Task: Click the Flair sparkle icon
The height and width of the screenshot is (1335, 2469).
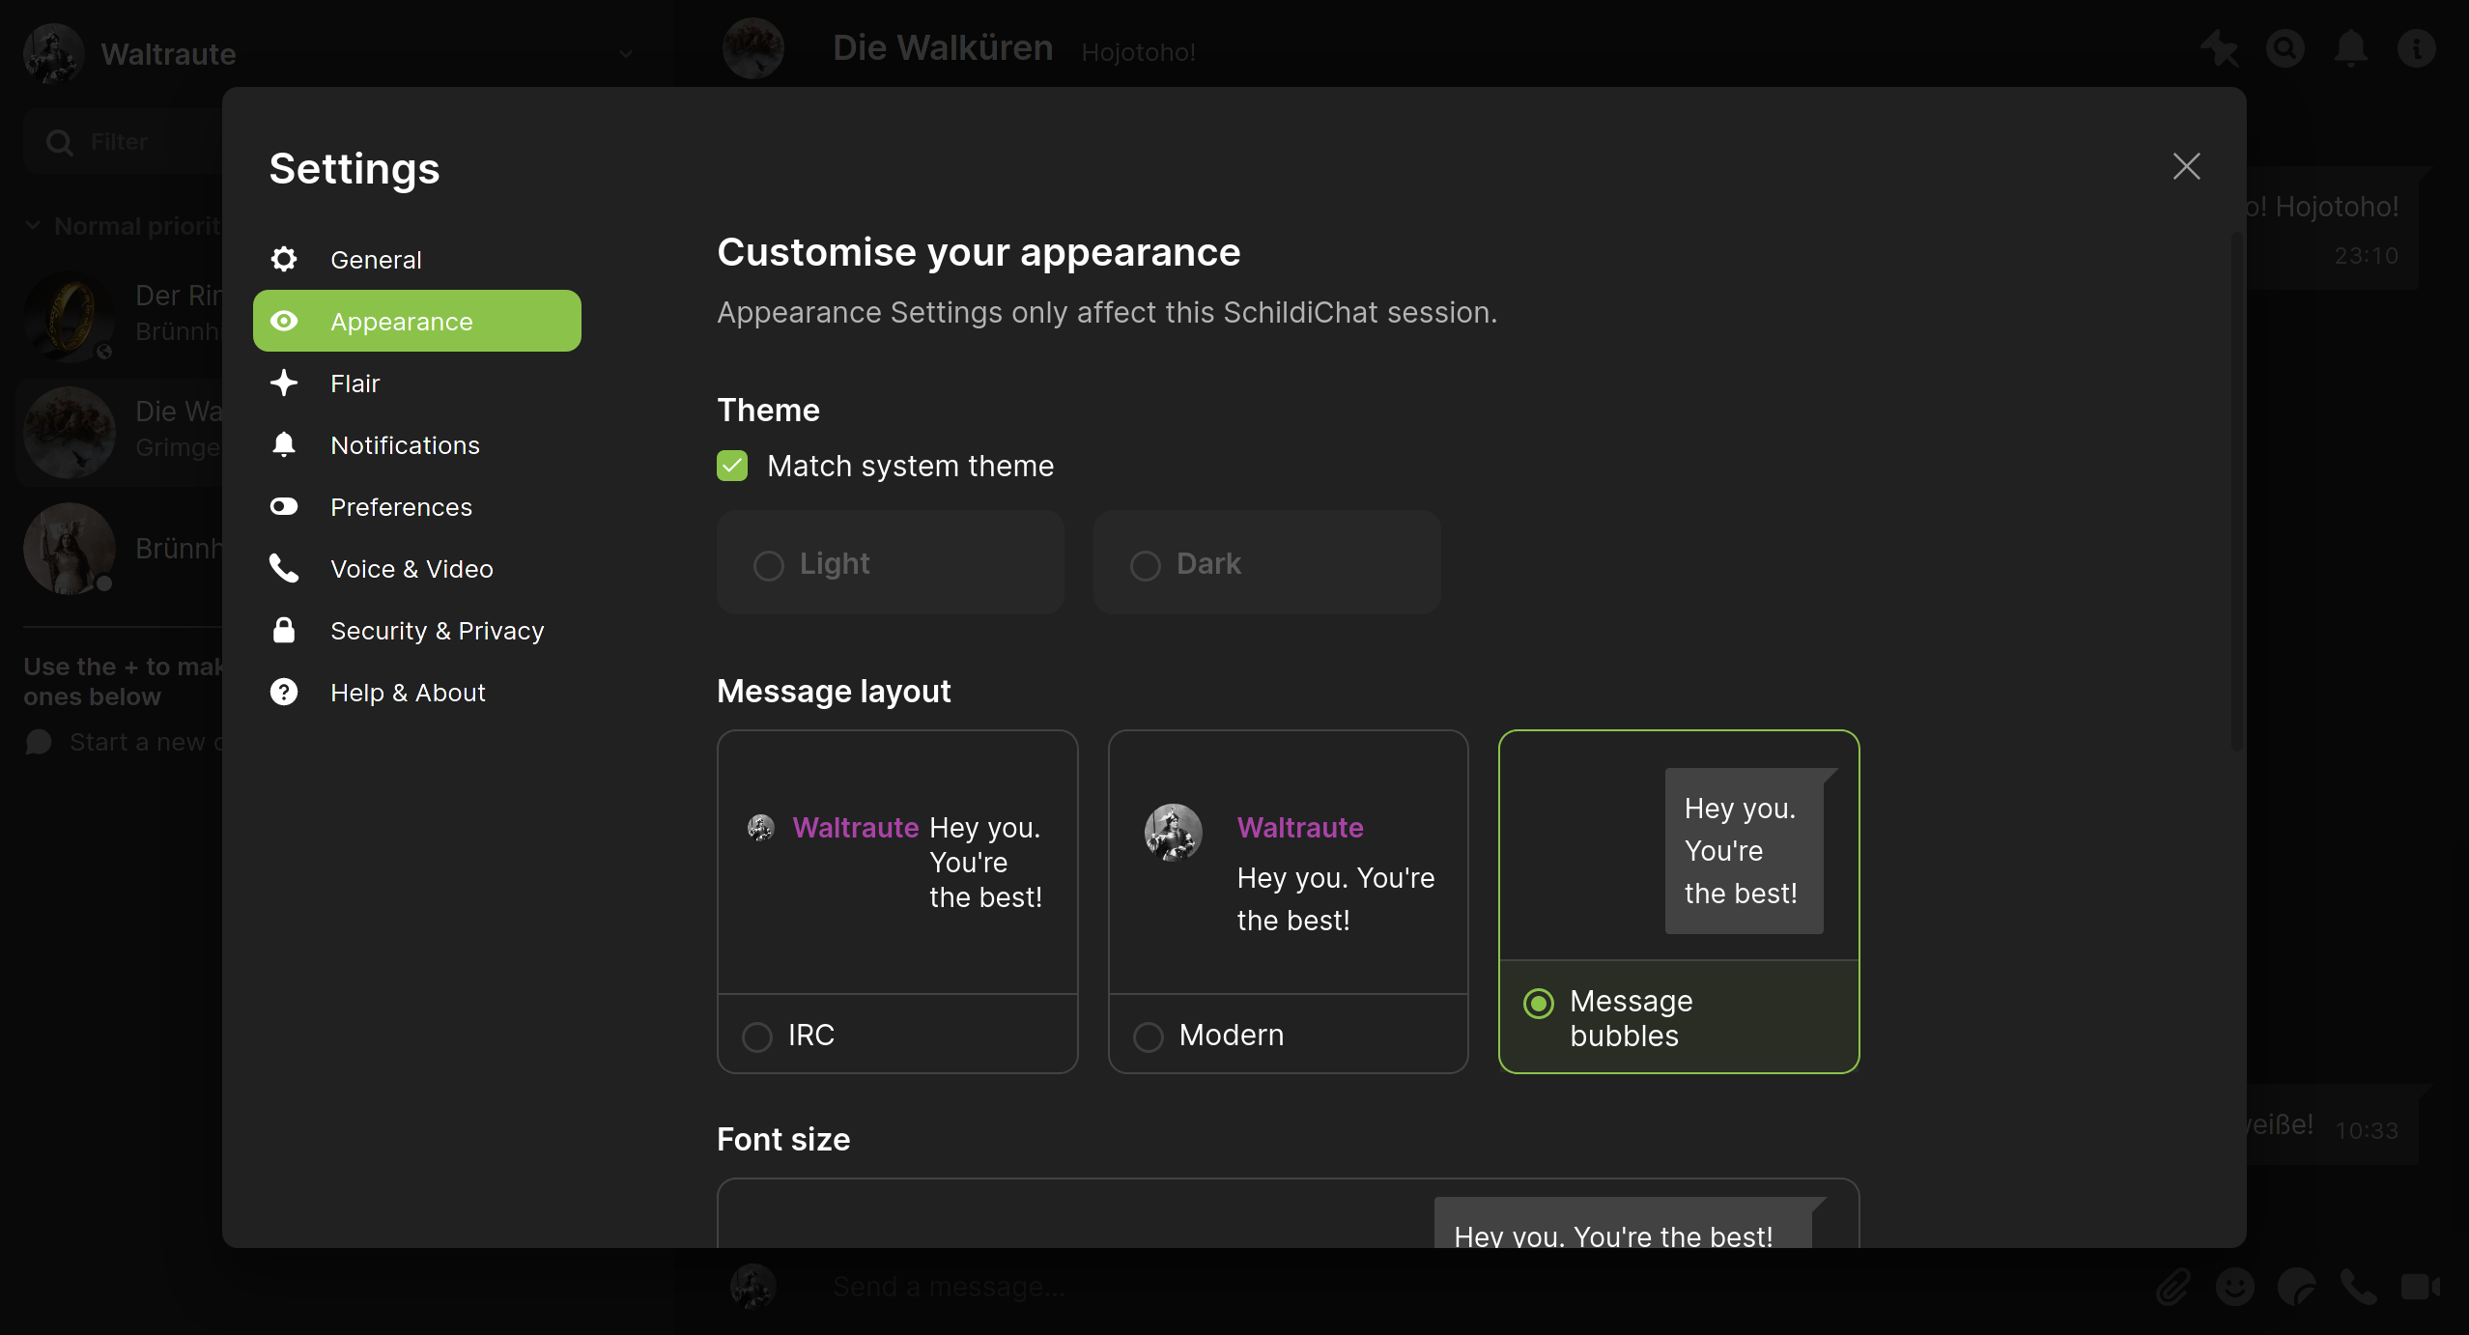Action: click(284, 383)
